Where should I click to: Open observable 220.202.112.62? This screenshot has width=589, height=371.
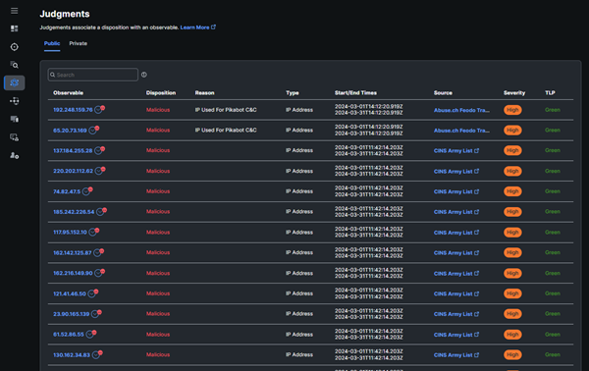click(x=74, y=171)
